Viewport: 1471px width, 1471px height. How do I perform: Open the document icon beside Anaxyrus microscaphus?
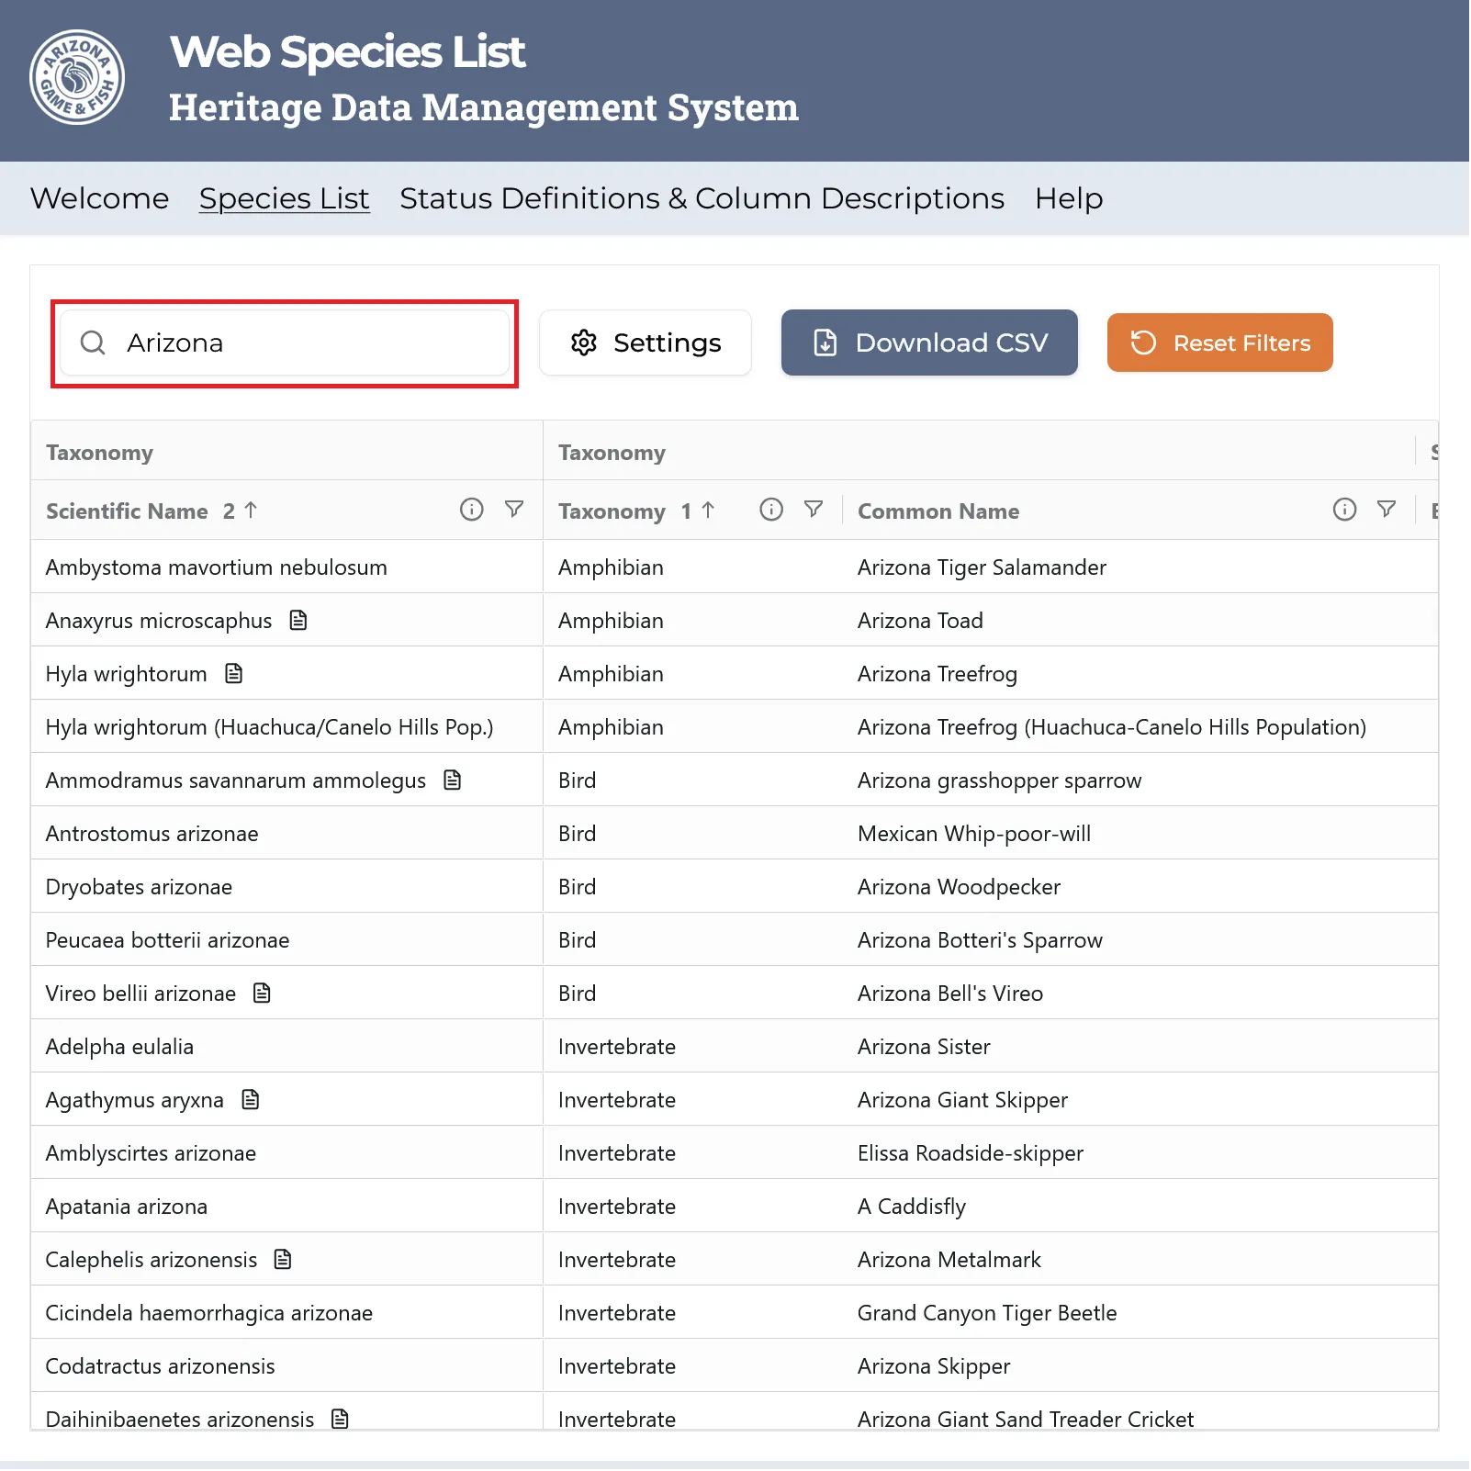coord(298,620)
